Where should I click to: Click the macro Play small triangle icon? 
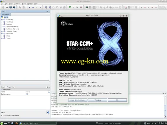click(141, 7)
